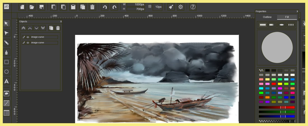The width and height of the screenshot is (308, 126).
Task: Save the document using floppy icon
Action: tap(41, 7)
